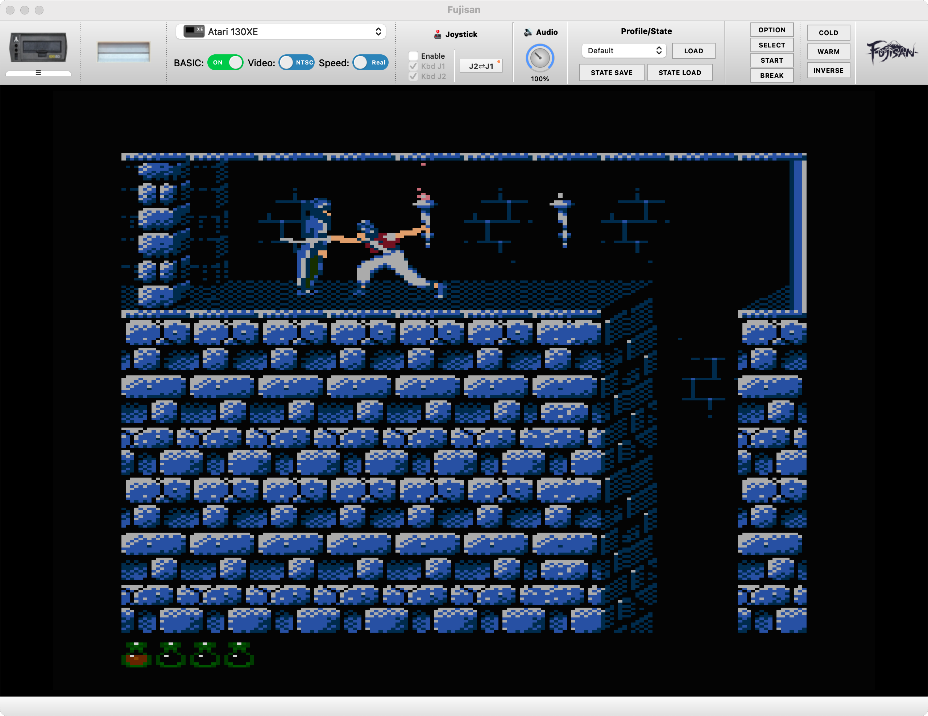Toggle the Real speed switch

(370, 62)
